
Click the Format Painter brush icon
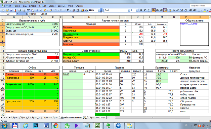click(51, 10)
